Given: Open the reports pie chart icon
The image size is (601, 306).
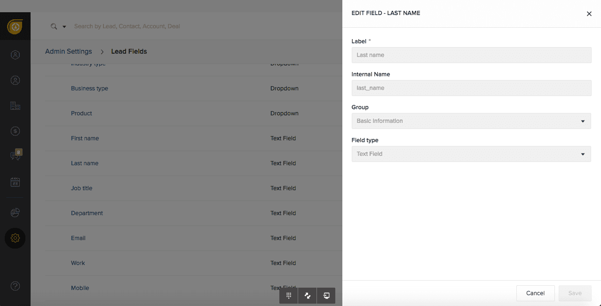Looking at the screenshot, I should tap(15, 213).
